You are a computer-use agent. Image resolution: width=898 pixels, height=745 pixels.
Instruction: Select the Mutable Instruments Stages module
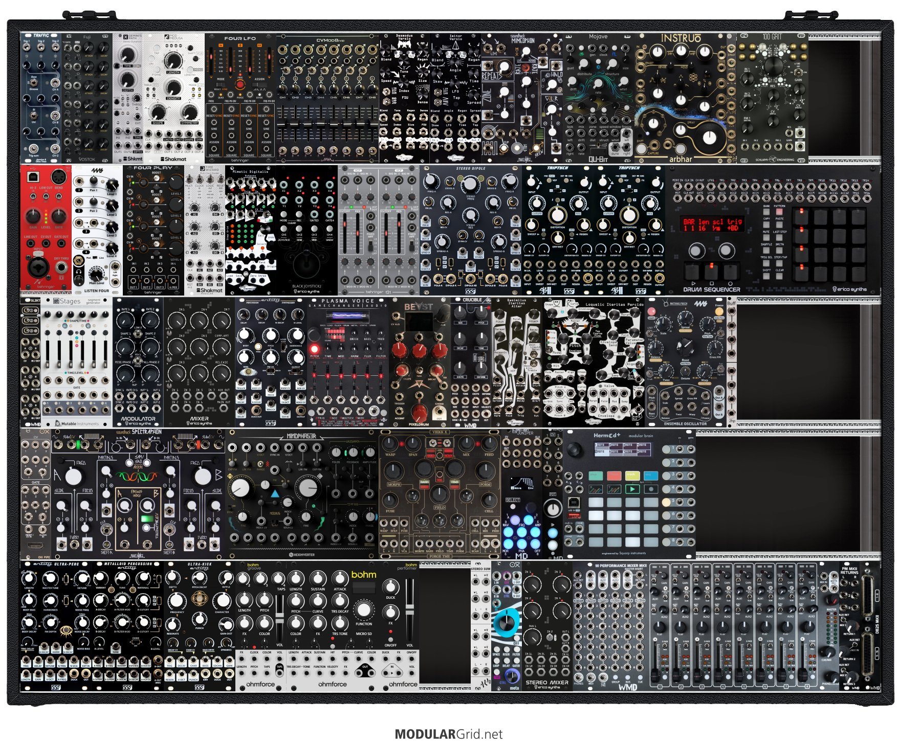click(x=77, y=362)
